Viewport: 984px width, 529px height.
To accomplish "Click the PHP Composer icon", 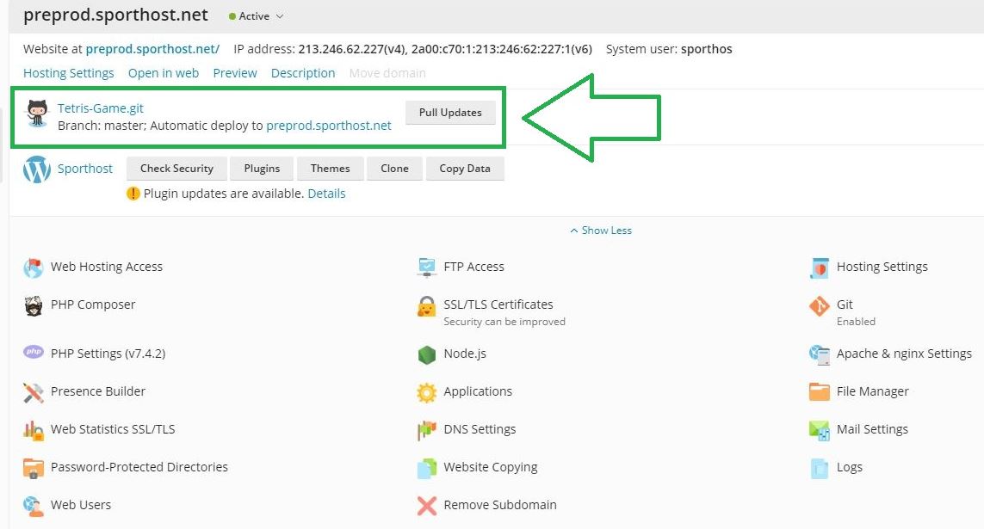I will [34, 305].
